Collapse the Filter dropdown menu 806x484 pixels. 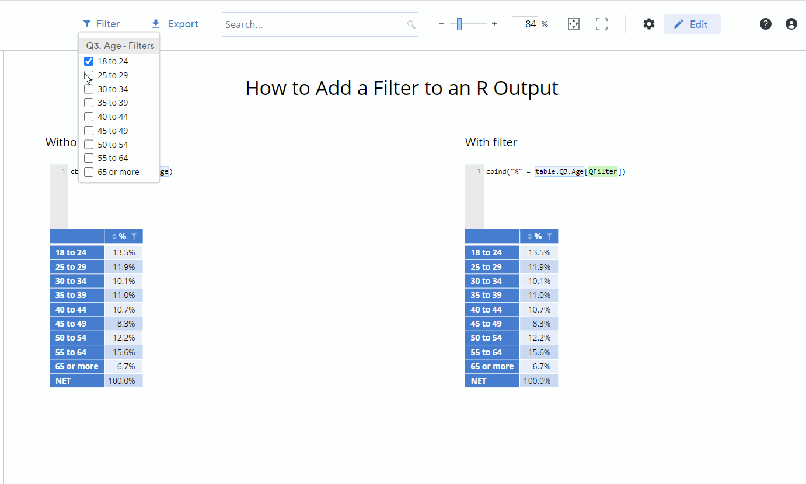(102, 24)
